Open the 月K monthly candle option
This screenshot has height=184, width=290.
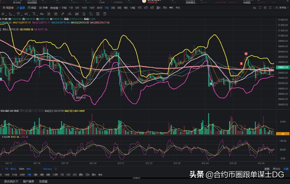point(164,8)
